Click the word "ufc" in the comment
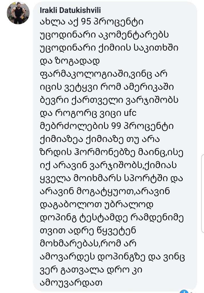This screenshot has width=204, height=293. pyautogui.click(x=130, y=113)
